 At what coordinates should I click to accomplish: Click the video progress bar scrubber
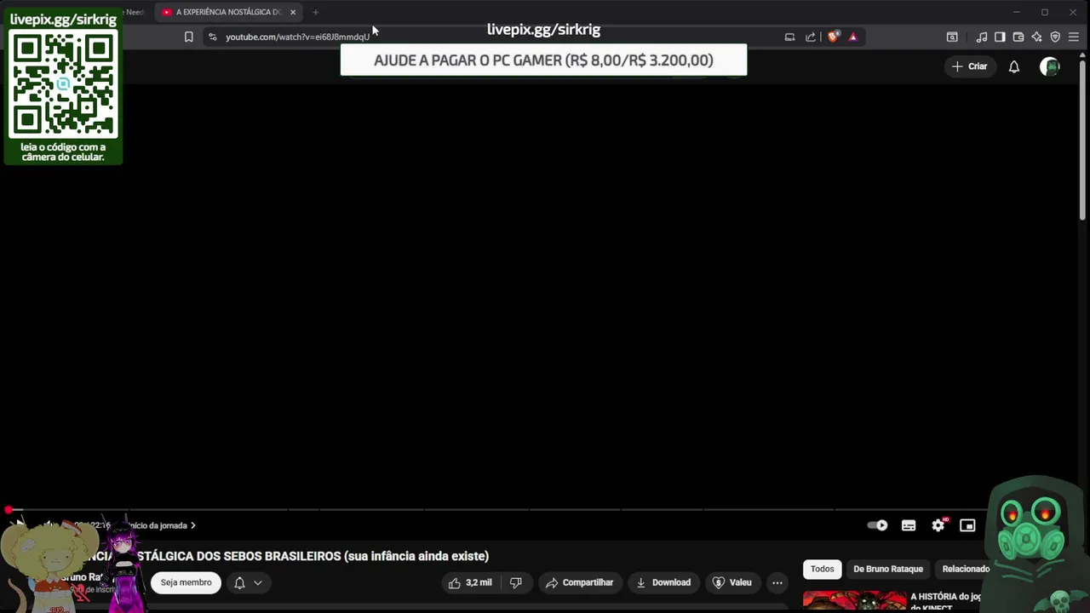tap(8, 511)
